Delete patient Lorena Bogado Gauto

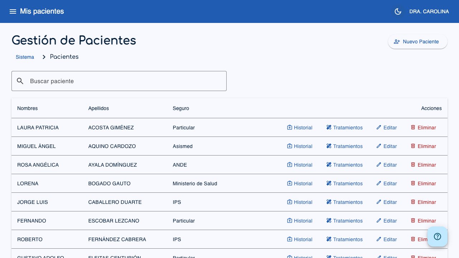pos(423,183)
